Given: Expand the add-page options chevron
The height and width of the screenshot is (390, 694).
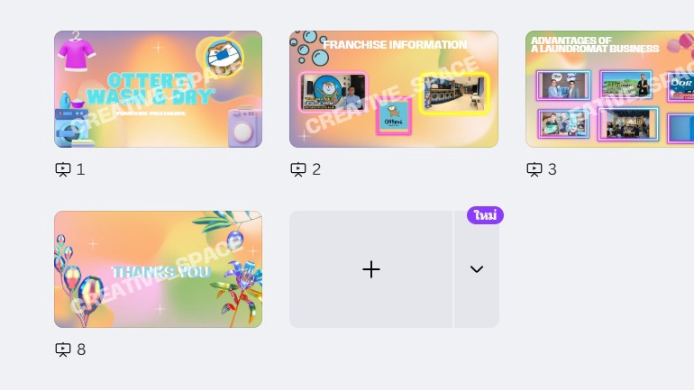Looking at the screenshot, I should point(477,269).
